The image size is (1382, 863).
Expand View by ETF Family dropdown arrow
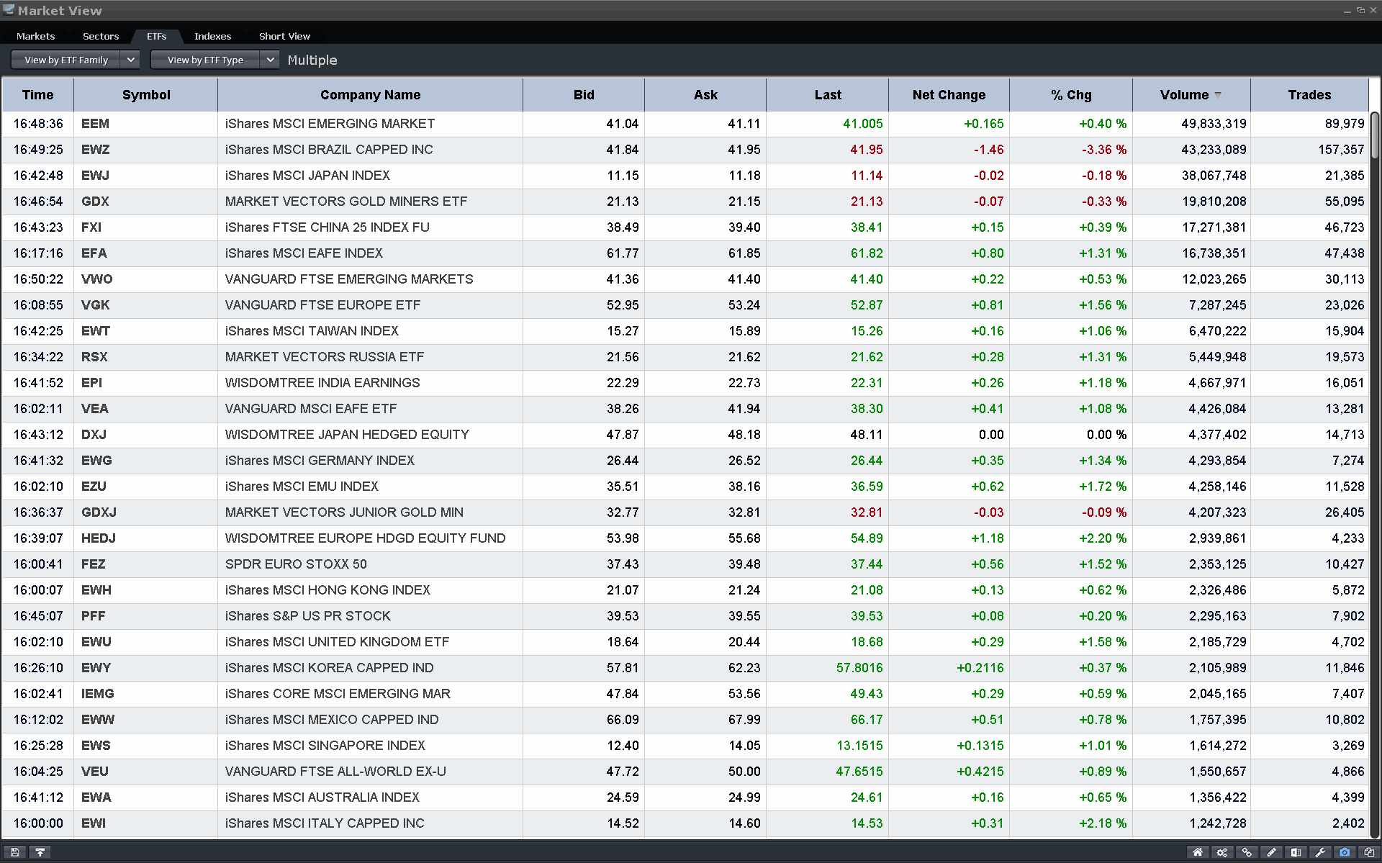point(130,60)
